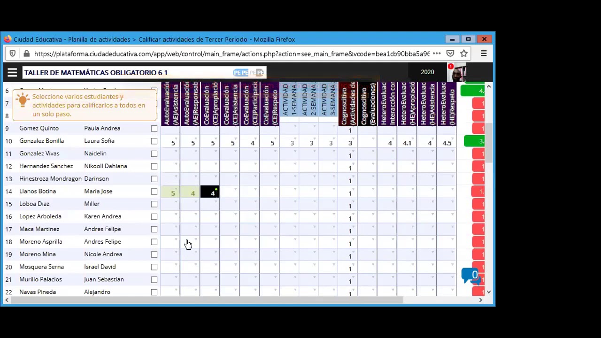Click the Pocket save icon

(450, 54)
